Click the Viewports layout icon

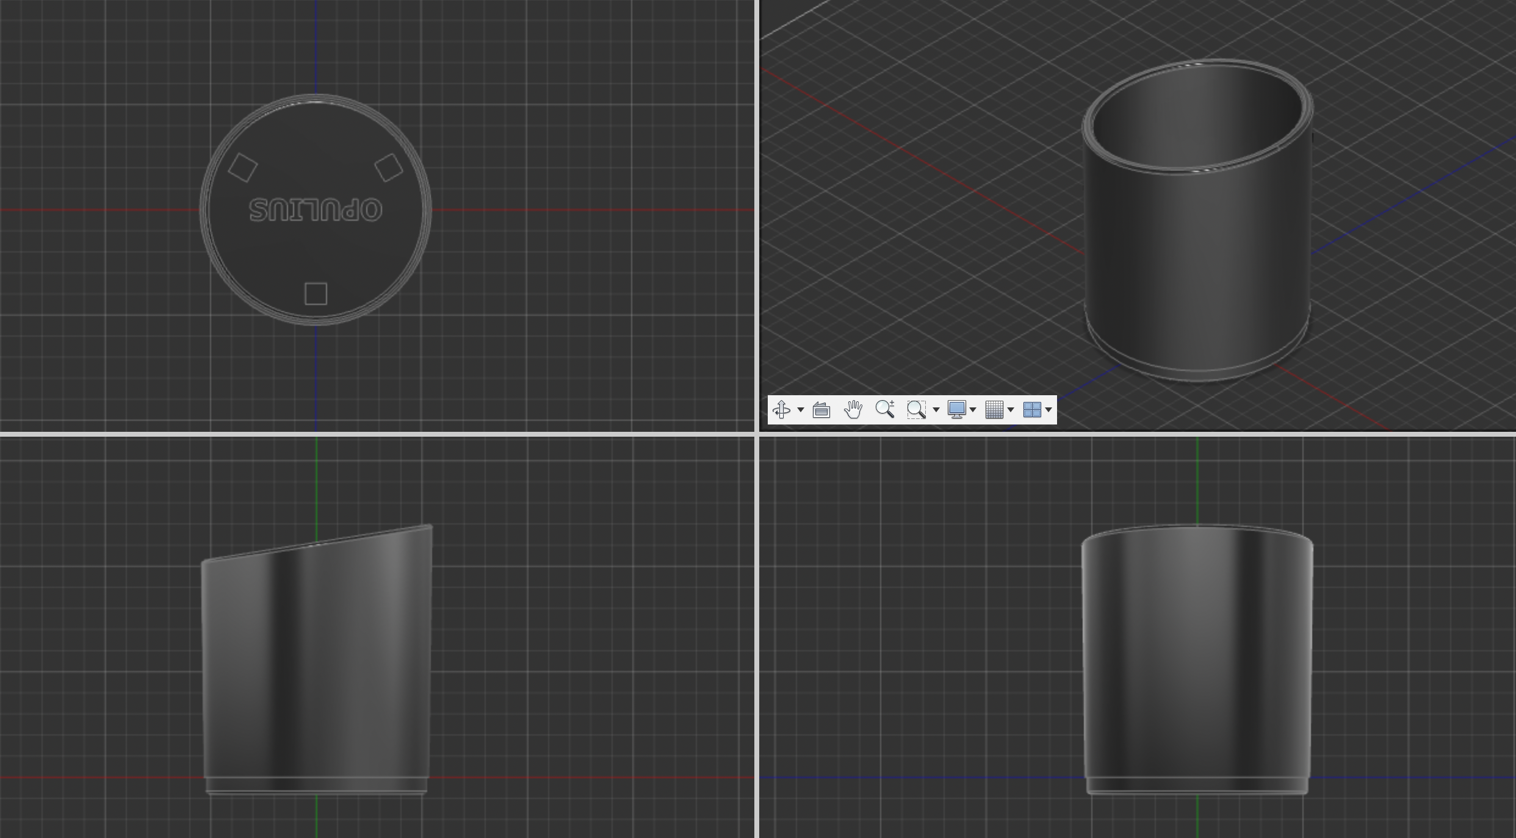[1032, 409]
